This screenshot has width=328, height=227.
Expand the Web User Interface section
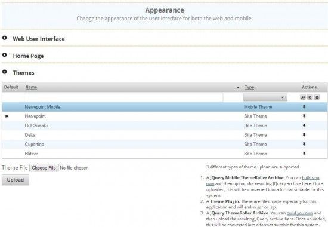pyautogui.click(x=4, y=38)
